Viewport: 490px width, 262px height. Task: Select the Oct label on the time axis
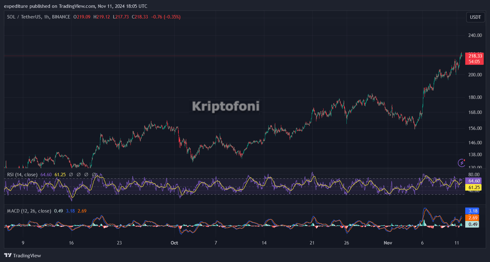pos(174,243)
